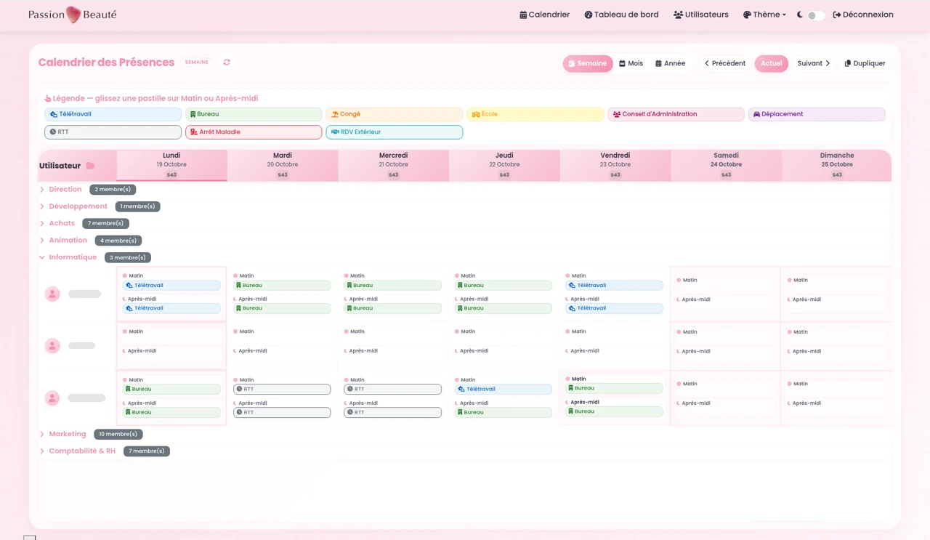
Task: Switch to the Semaine view
Action: (x=588, y=63)
